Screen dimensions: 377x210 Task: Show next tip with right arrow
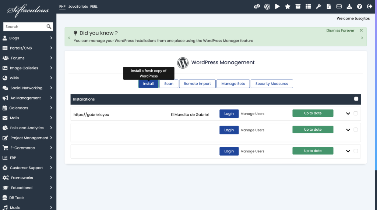tap(362, 38)
